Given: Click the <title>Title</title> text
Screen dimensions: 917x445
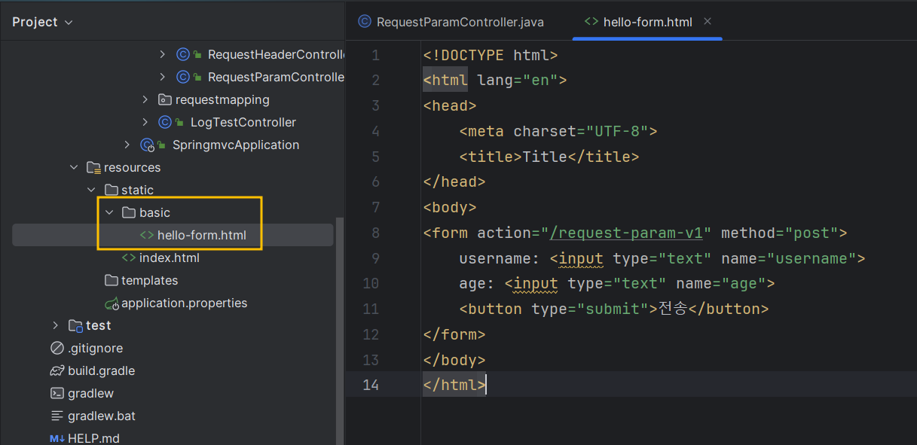Looking at the screenshot, I should point(549,157).
